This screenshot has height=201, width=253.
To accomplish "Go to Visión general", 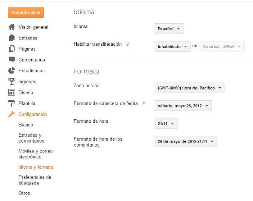I will click(33, 27).
